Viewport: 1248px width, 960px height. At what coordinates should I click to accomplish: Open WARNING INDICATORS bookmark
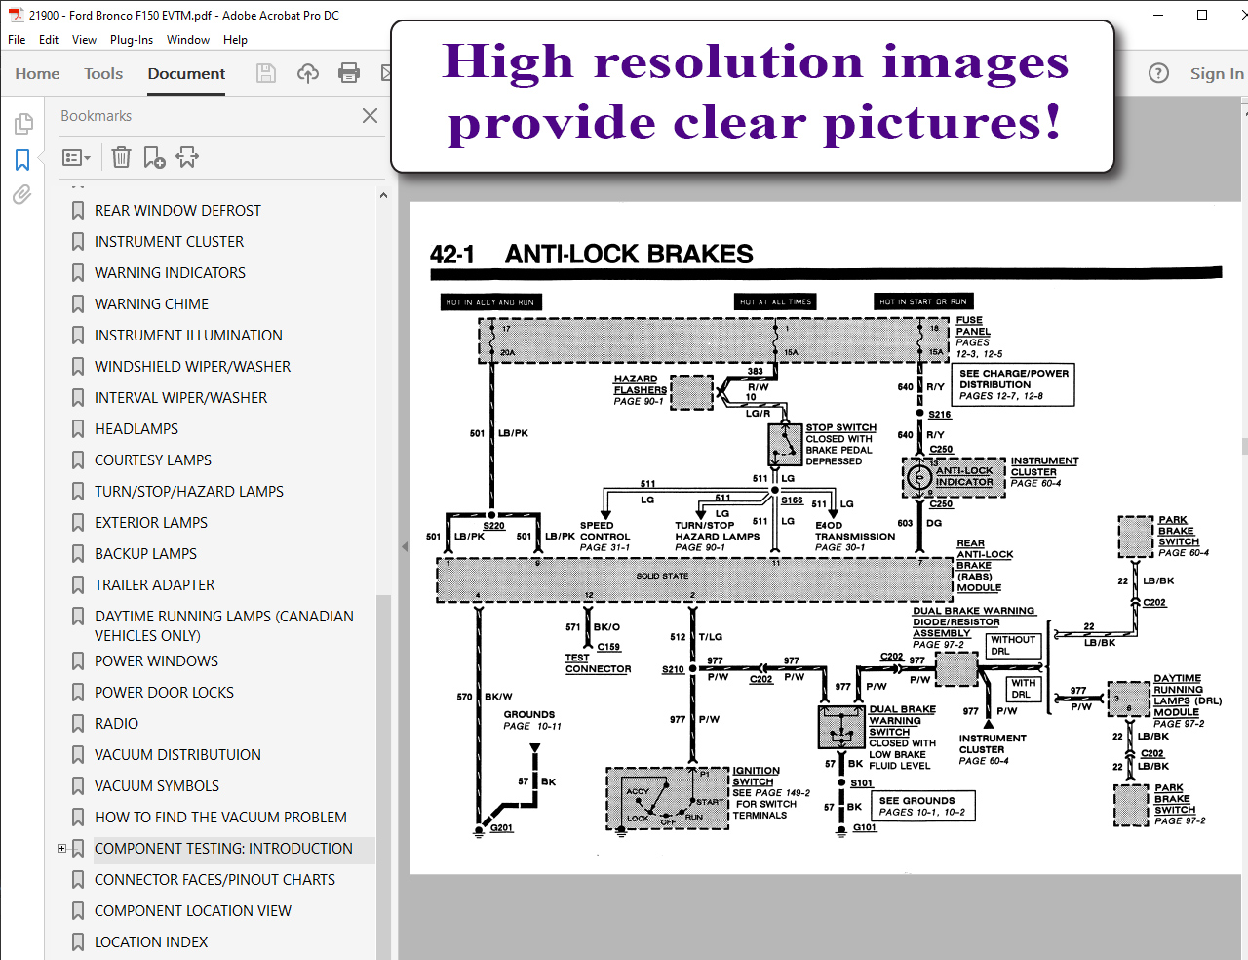click(170, 273)
